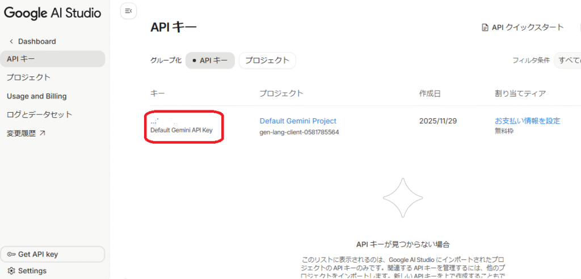Click the document icon beside API クイックスタート
Viewport: 581px width, 279px height.
click(485, 27)
